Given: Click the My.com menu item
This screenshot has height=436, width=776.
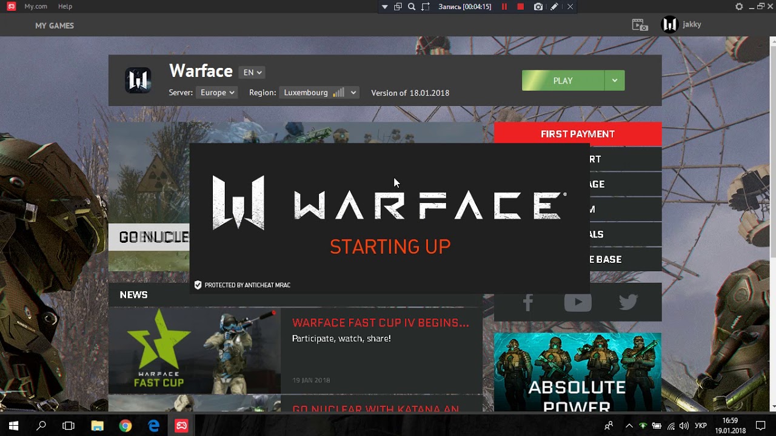Looking at the screenshot, I should 36,6.
